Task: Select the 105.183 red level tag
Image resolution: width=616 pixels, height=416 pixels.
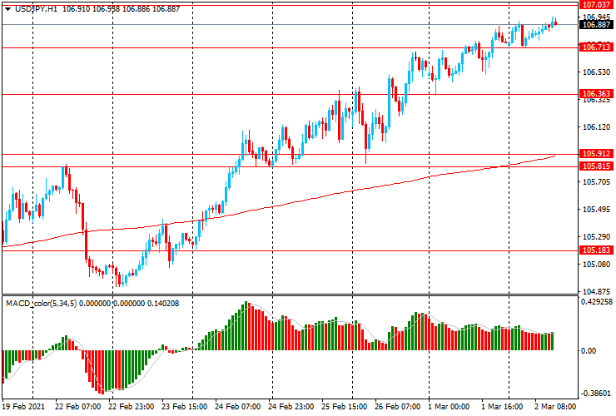Action: (x=596, y=250)
